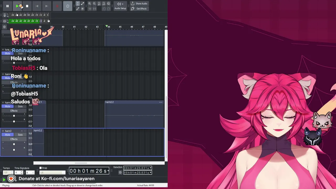
Task: Open Selection toolbar gear settings
Action: tap(120, 172)
